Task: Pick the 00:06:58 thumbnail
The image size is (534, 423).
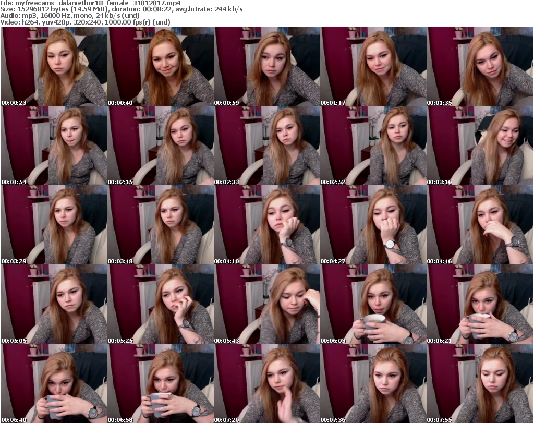Action: click(161, 383)
